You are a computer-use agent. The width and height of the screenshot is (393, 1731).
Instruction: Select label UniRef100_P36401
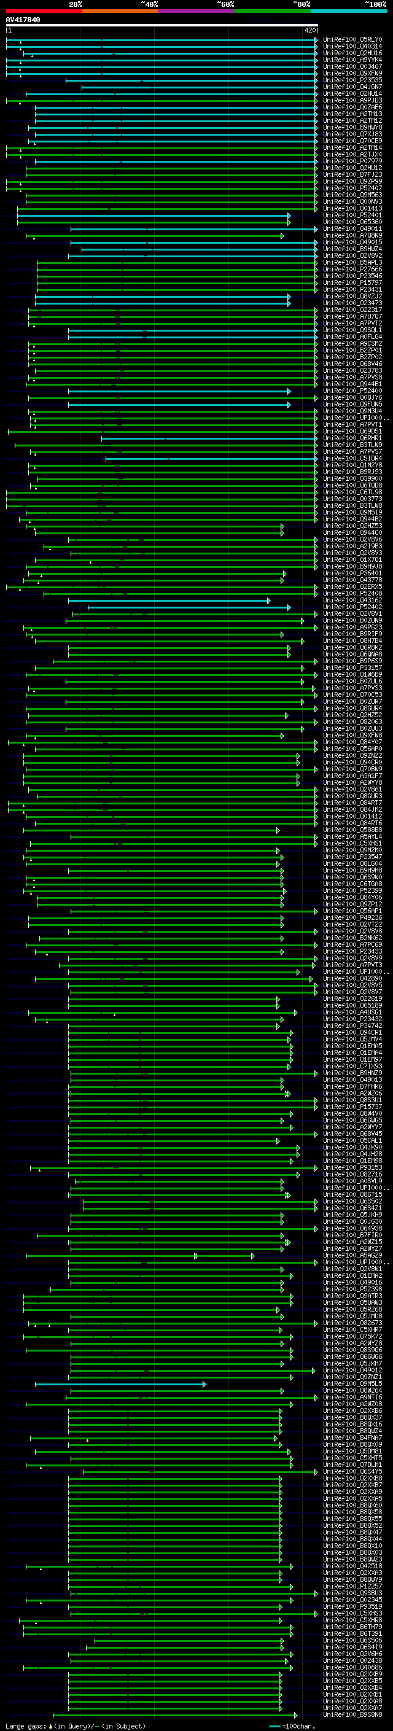(352, 573)
